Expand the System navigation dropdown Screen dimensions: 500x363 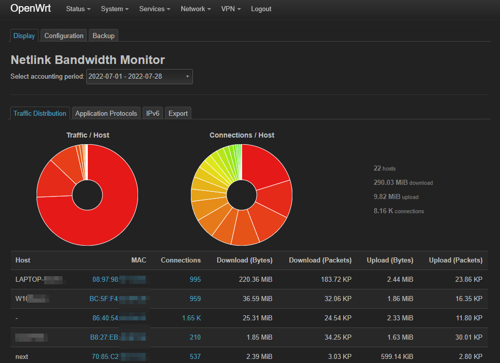tap(114, 9)
